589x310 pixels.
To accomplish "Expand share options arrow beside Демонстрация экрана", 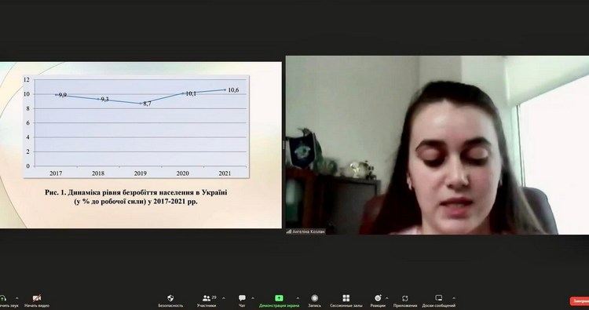I will [298, 299].
